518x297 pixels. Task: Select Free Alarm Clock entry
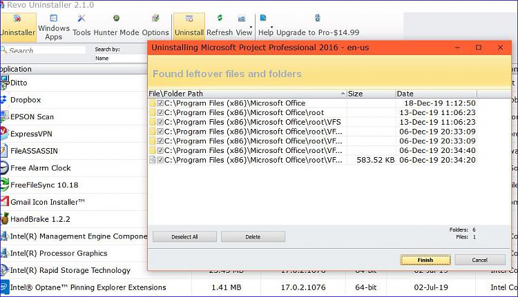point(73,167)
